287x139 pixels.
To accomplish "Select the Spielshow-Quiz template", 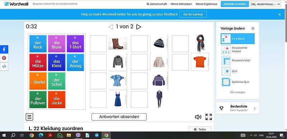I will tap(237, 82).
